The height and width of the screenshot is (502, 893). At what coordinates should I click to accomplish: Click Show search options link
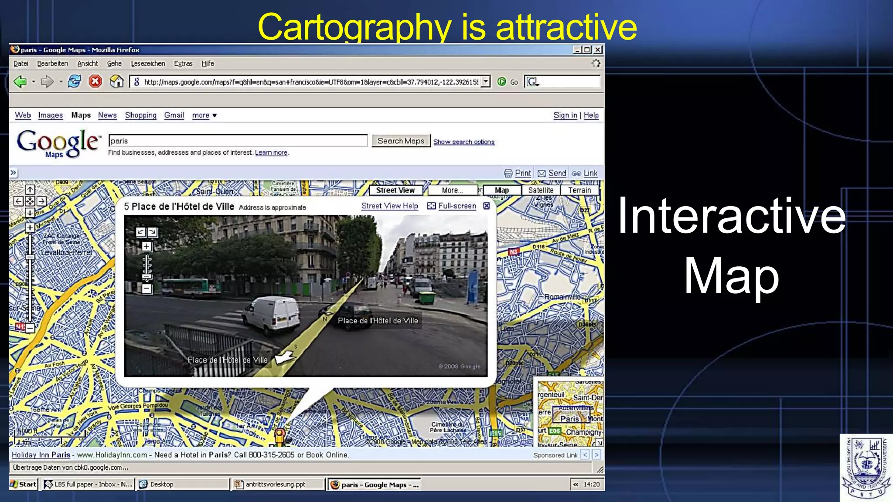tap(464, 142)
